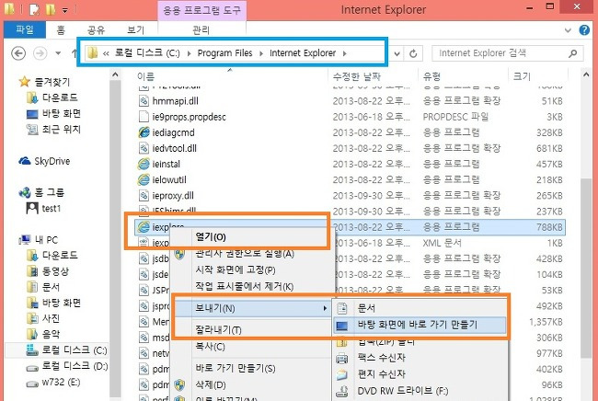The height and width of the screenshot is (401, 598).
Task: Refresh the Internet Explorer folder view
Action: (413, 53)
